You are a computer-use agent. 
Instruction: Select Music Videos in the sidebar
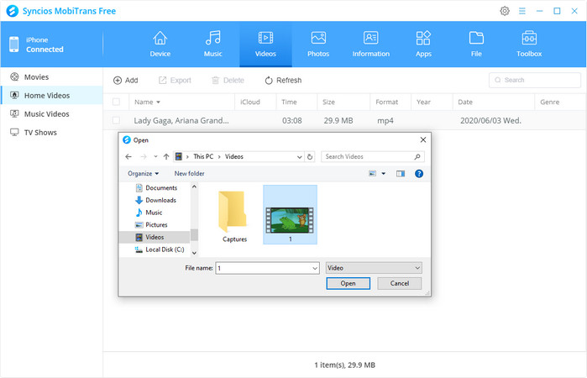tap(52, 113)
